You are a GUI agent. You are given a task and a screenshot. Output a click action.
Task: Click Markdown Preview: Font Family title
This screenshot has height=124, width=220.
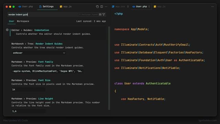coord(32,62)
